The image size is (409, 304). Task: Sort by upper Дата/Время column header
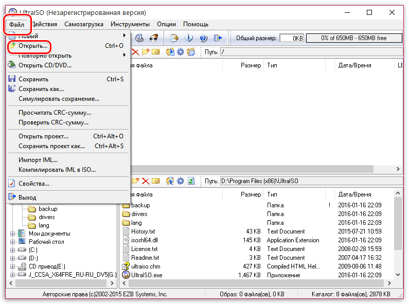click(x=364, y=65)
